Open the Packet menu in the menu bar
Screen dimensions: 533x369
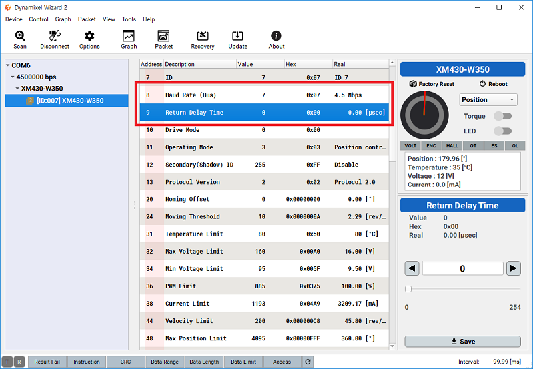coord(87,19)
